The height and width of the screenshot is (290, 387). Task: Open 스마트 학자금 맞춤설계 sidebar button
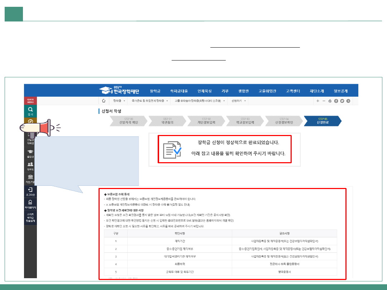(x=30, y=218)
